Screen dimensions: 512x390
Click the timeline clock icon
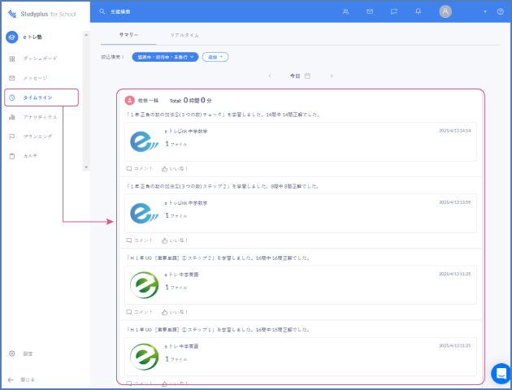[12, 97]
